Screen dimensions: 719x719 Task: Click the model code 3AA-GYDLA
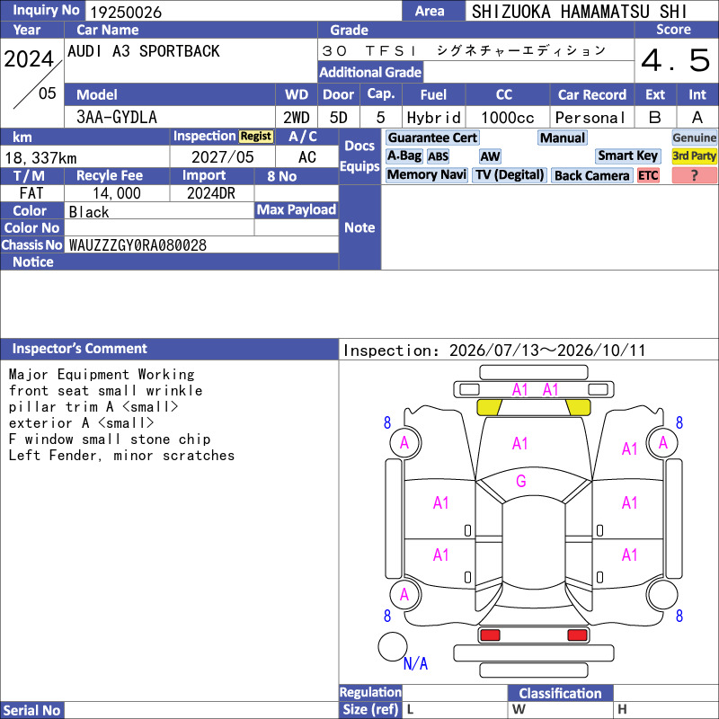117,118
